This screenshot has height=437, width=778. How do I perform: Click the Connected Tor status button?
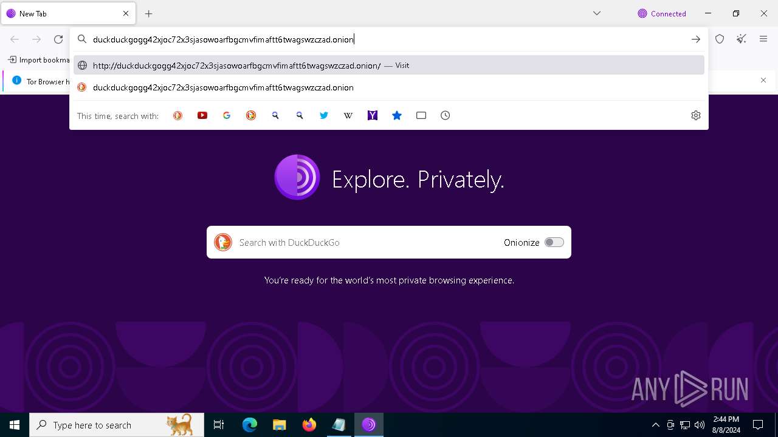click(x=662, y=13)
